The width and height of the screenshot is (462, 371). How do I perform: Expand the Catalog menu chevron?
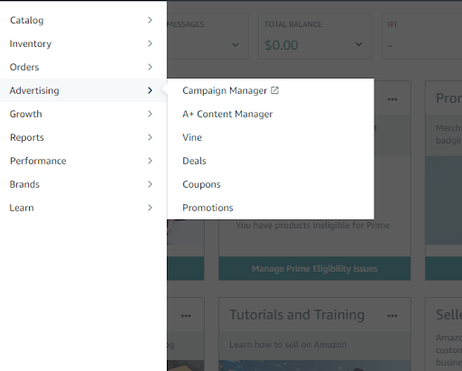tap(150, 20)
